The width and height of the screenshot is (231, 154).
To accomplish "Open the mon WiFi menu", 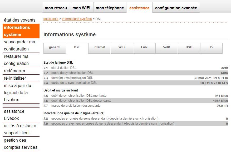I will tap(81, 8).
